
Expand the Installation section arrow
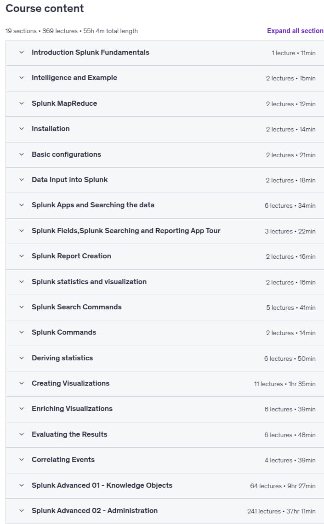pyautogui.click(x=22, y=129)
